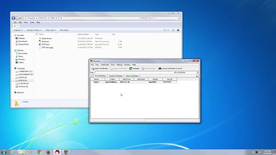Click the Kleopatra taskbar icon
The width and height of the screenshot is (276, 155).
57,152
